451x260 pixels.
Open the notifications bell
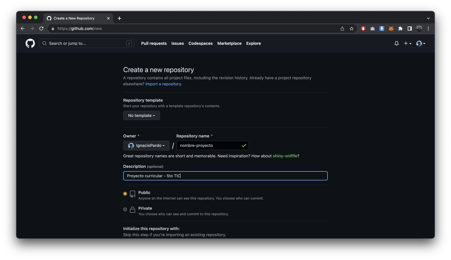(x=397, y=43)
